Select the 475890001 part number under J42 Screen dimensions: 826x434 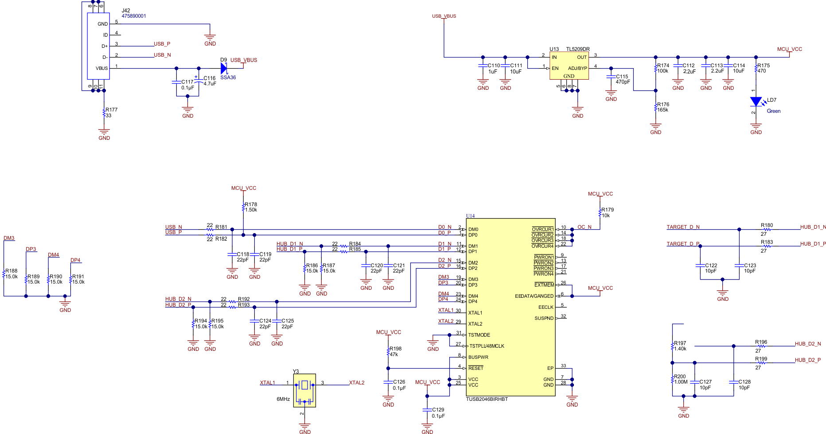[x=134, y=16]
